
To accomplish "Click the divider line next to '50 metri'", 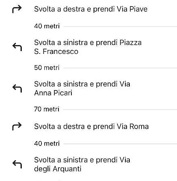I will click(120, 68).
